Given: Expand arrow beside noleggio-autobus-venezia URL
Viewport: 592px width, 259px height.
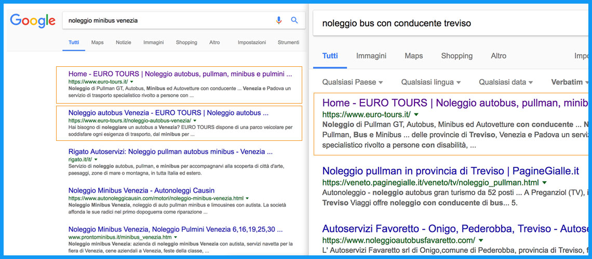Looking at the screenshot, I should pyautogui.click(x=195, y=121).
